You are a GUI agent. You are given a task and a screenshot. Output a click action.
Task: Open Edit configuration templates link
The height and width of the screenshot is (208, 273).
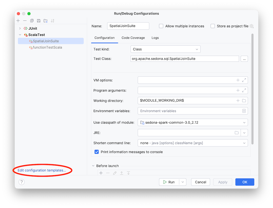tap(42, 170)
